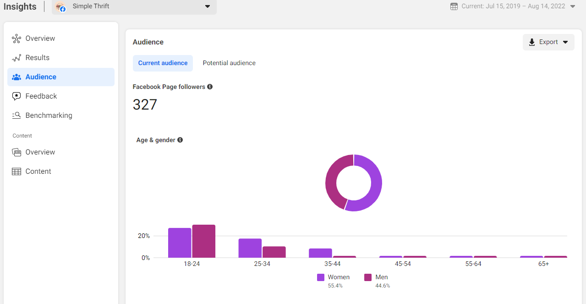Open Overview under the Content section

click(x=61, y=152)
